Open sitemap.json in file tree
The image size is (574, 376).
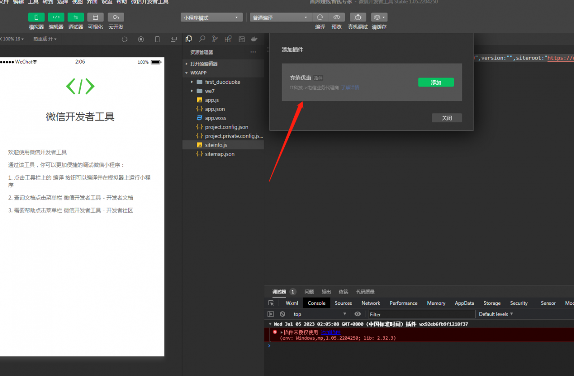[x=223, y=154]
